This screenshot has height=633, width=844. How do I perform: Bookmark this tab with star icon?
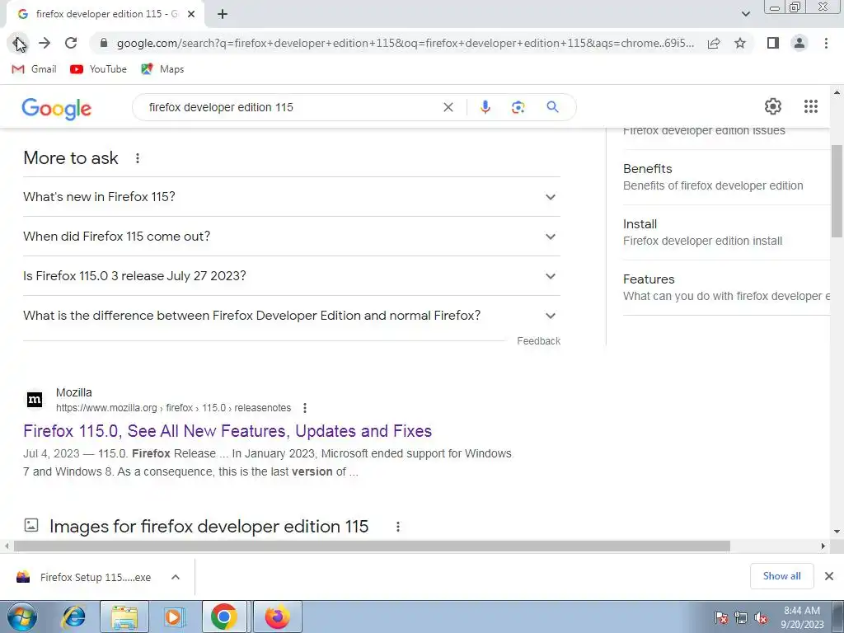(x=740, y=43)
